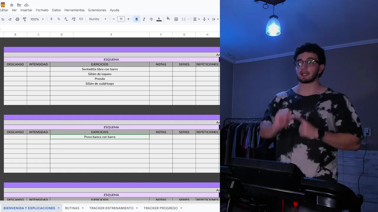Open the borders menu
Image resolution: width=378 pixels, height=212 pixels.
pyautogui.click(x=176, y=19)
